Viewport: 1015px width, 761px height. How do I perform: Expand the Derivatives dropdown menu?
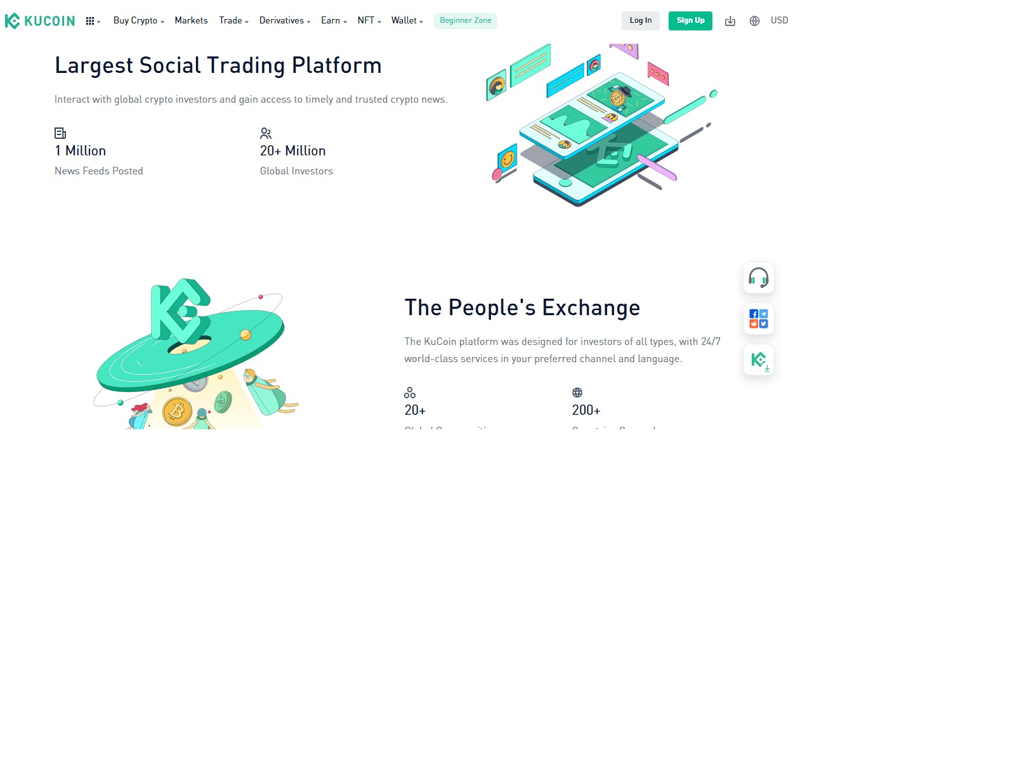(284, 20)
